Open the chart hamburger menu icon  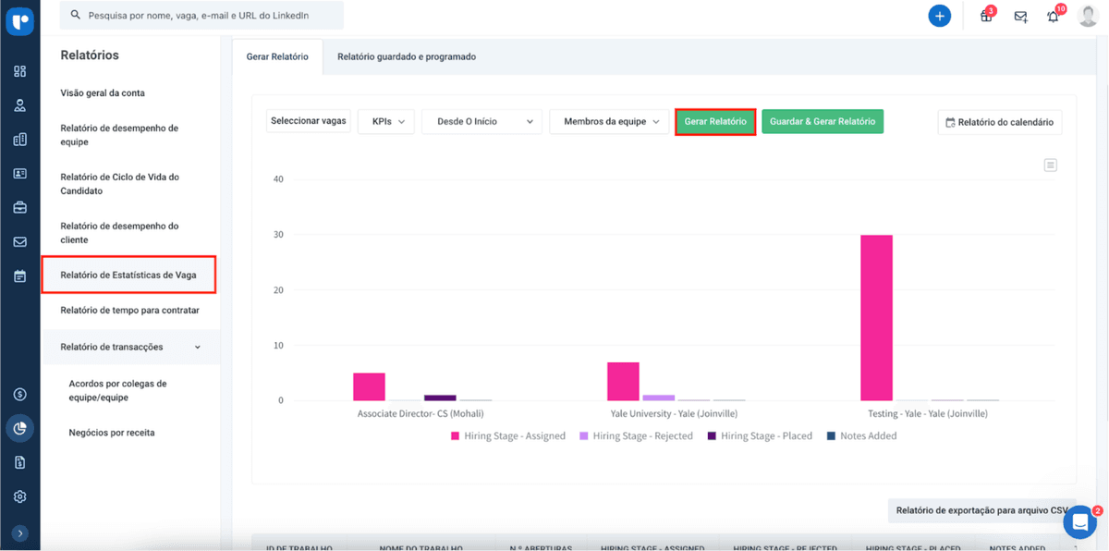coord(1050,165)
